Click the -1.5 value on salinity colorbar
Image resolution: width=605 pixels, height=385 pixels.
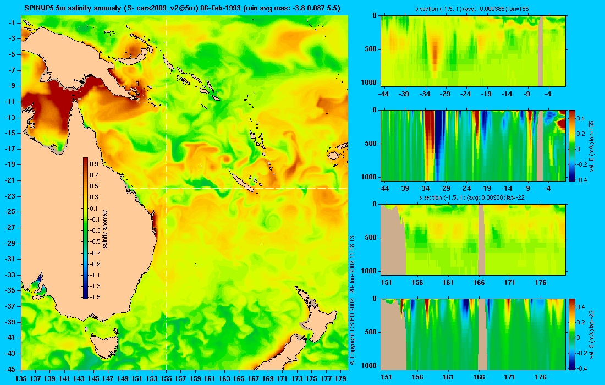[95, 297]
